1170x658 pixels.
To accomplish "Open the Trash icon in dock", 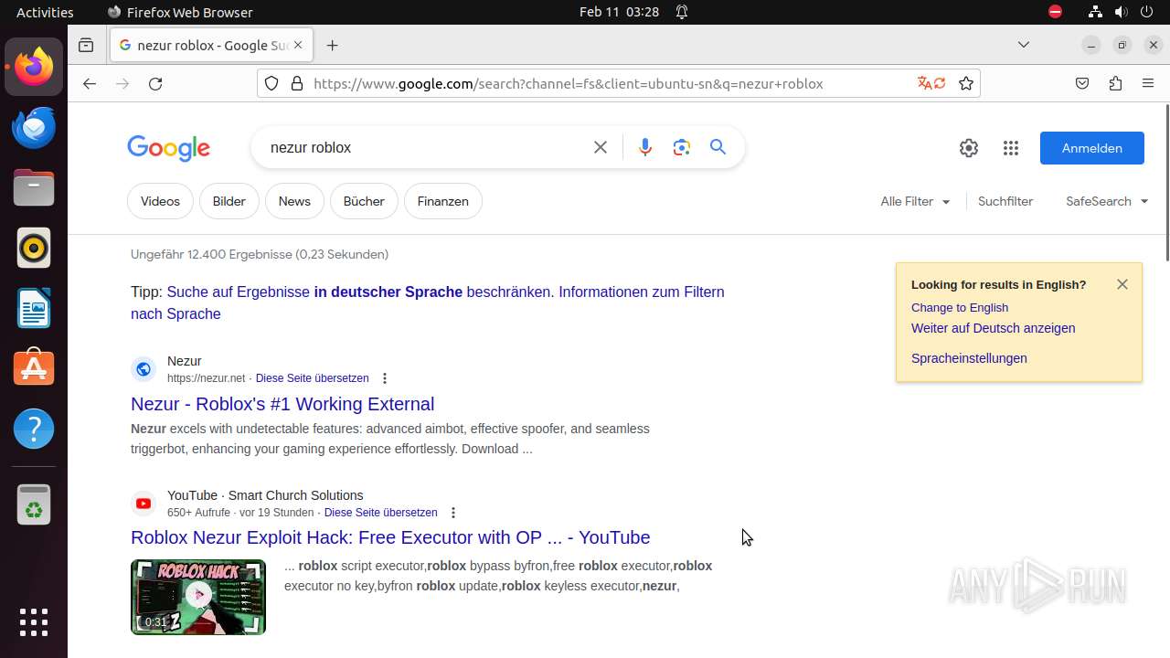I will [34, 504].
